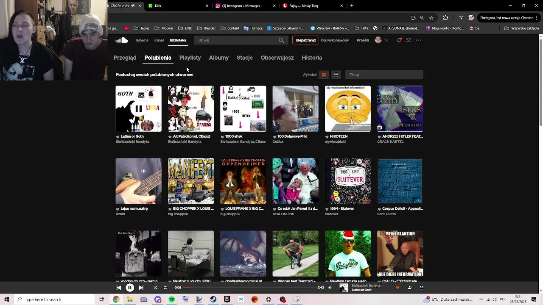Select the Albumy library tab
The width and height of the screenshot is (543, 305).
(x=219, y=58)
